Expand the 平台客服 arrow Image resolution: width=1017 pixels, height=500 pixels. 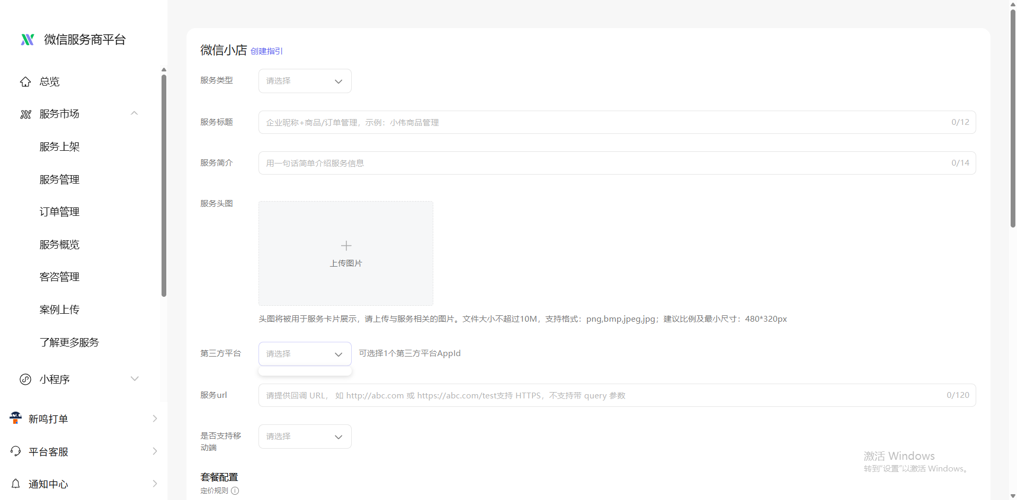(x=155, y=451)
